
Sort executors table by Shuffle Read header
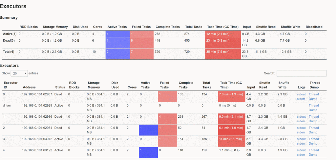pos(265,85)
